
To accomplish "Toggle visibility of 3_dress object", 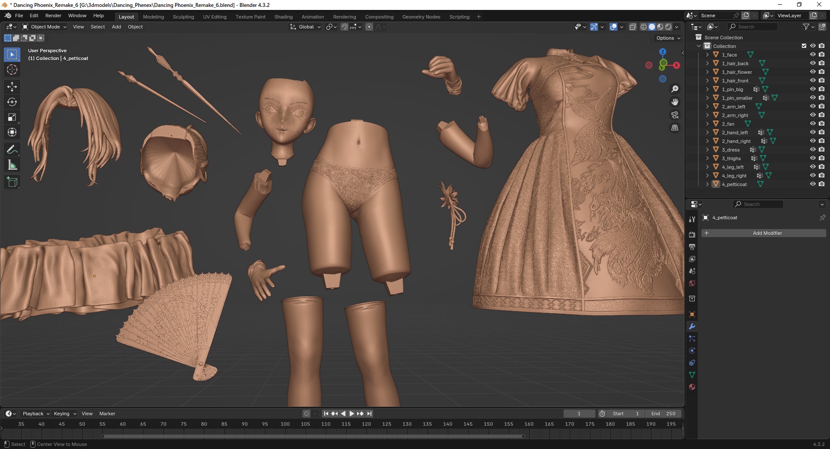I will (x=813, y=149).
